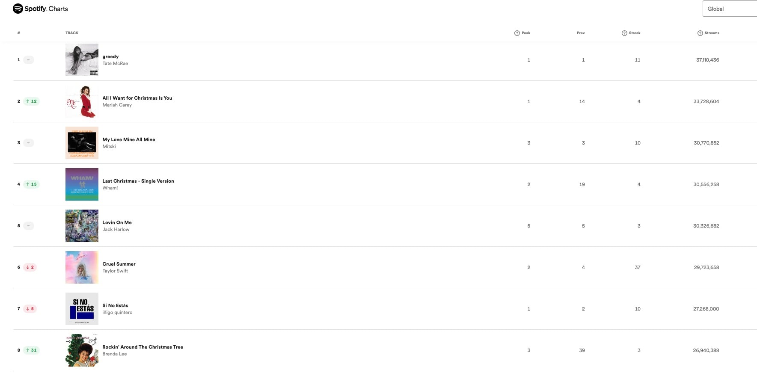
Task: Open the greedy album cover
Action: (82, 60)
